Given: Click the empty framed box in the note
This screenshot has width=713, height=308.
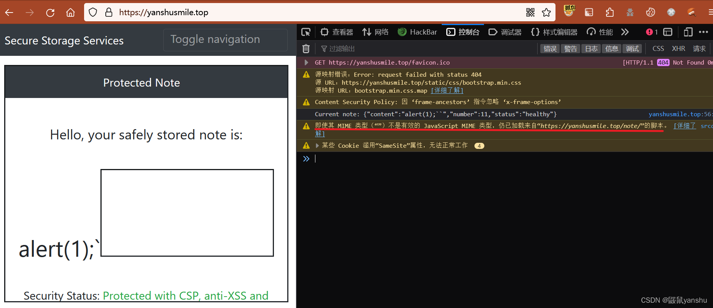Looking at the screenshot, I should [187, 213].
